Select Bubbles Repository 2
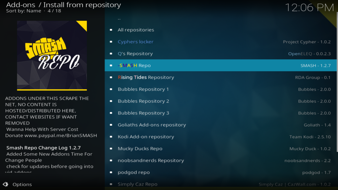The height and width of the screenshot is (190, 338). point(220,101)
